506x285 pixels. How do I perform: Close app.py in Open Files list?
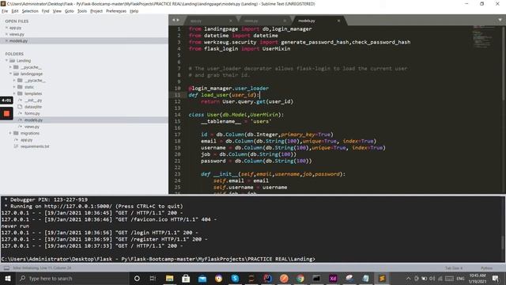[6, 28]
